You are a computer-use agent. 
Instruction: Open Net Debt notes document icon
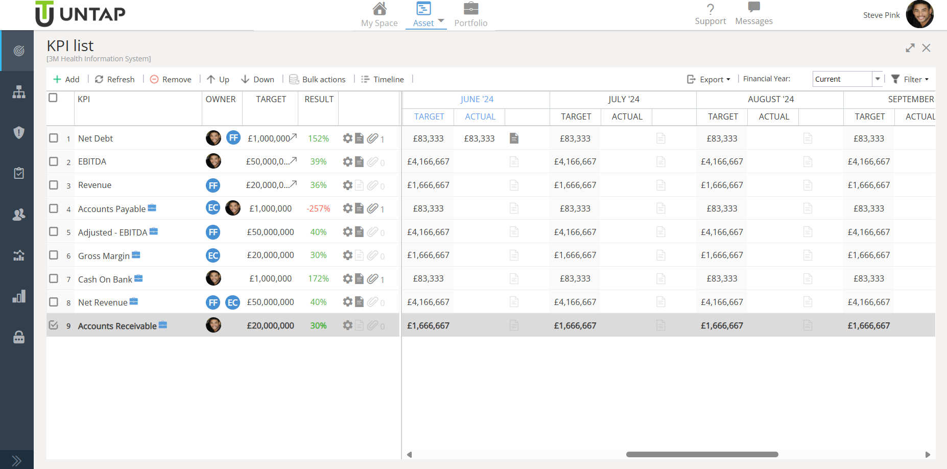(x=360, y=138)
